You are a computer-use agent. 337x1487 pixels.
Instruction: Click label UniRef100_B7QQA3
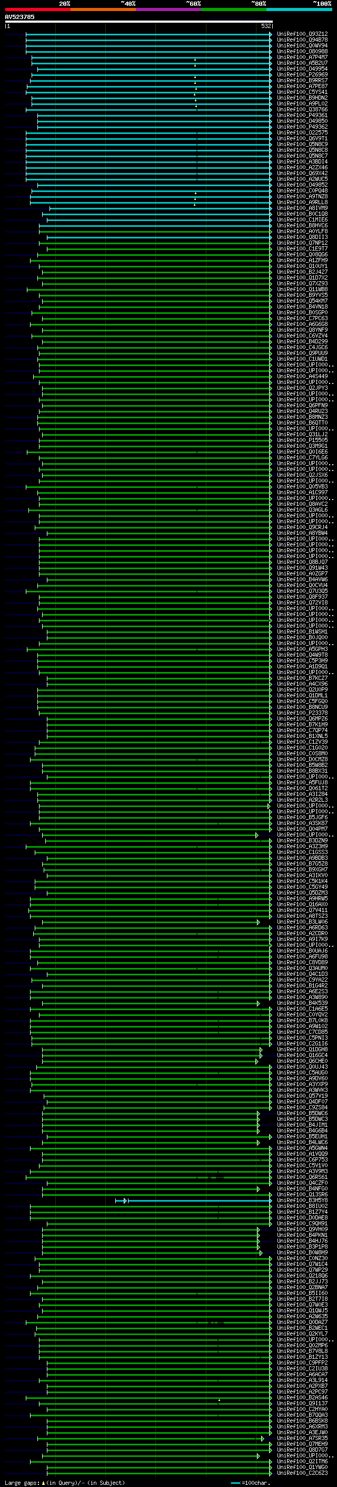pyautogui.click(x=302, y=1415)
